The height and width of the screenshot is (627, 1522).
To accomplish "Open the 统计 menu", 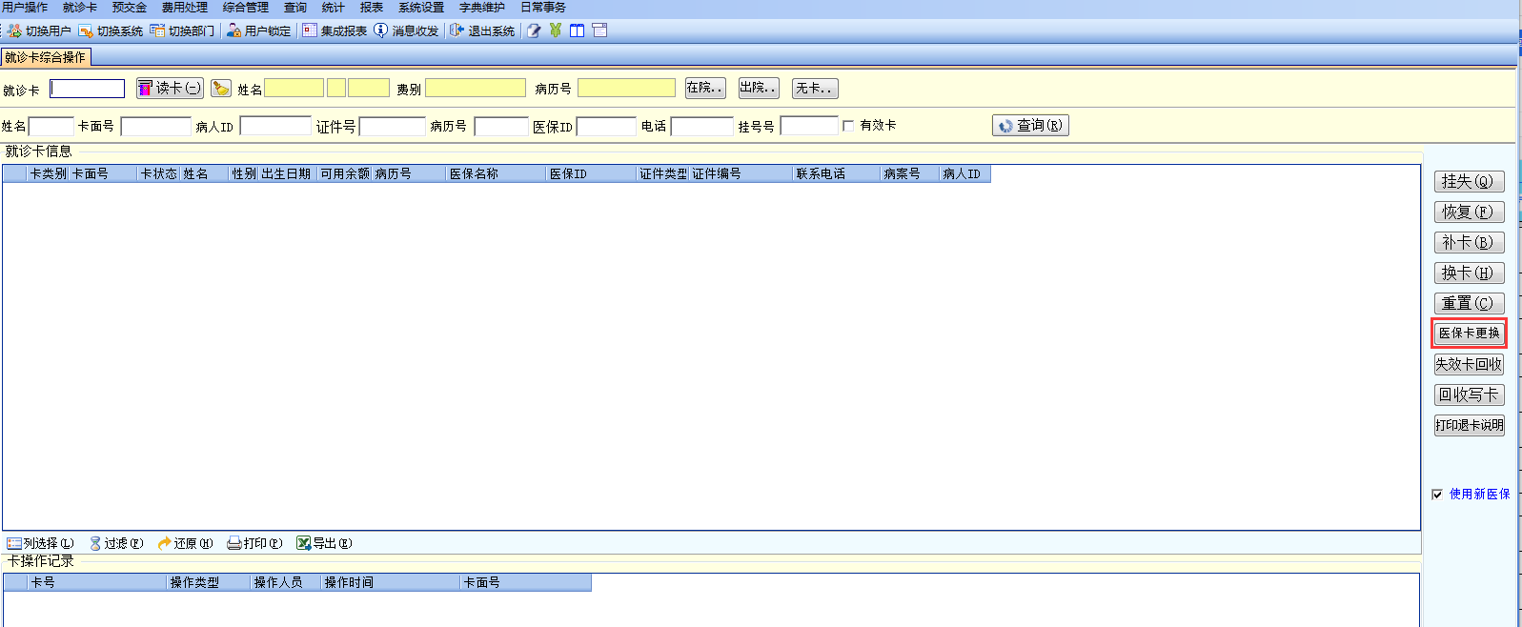I will point(334,8).
